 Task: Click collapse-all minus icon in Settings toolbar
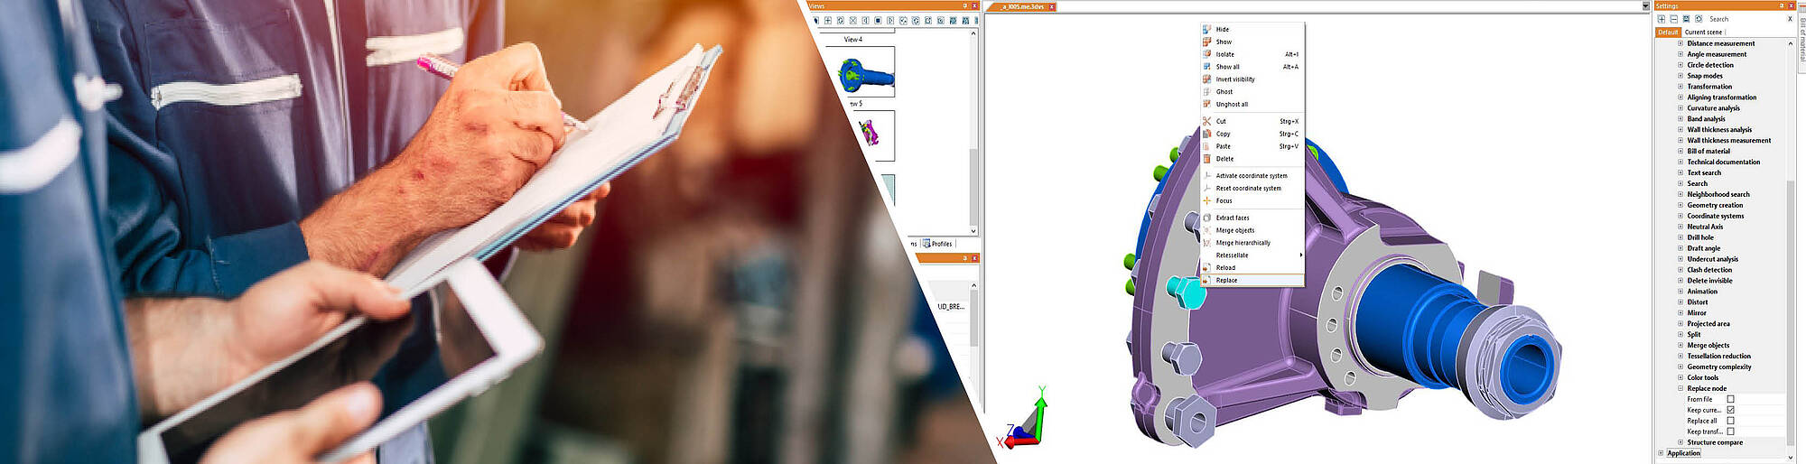coord(1673,19)
